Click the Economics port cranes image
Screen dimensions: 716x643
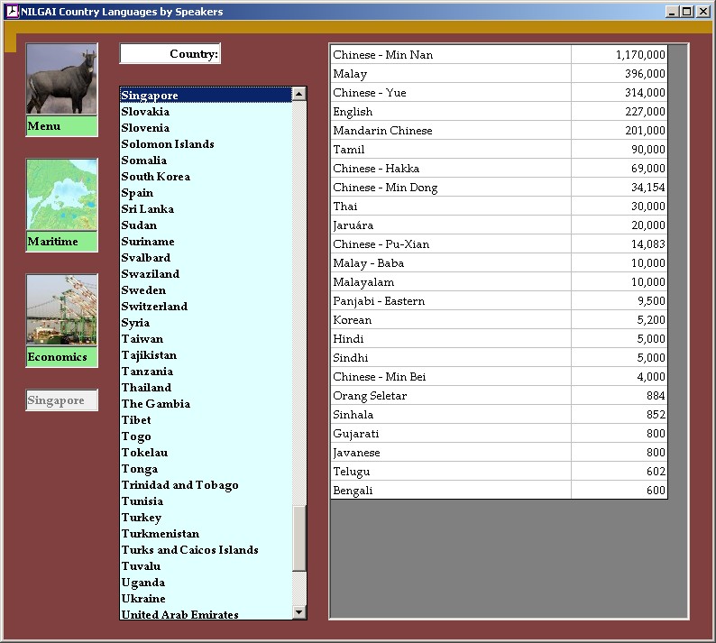pos(61,310)
